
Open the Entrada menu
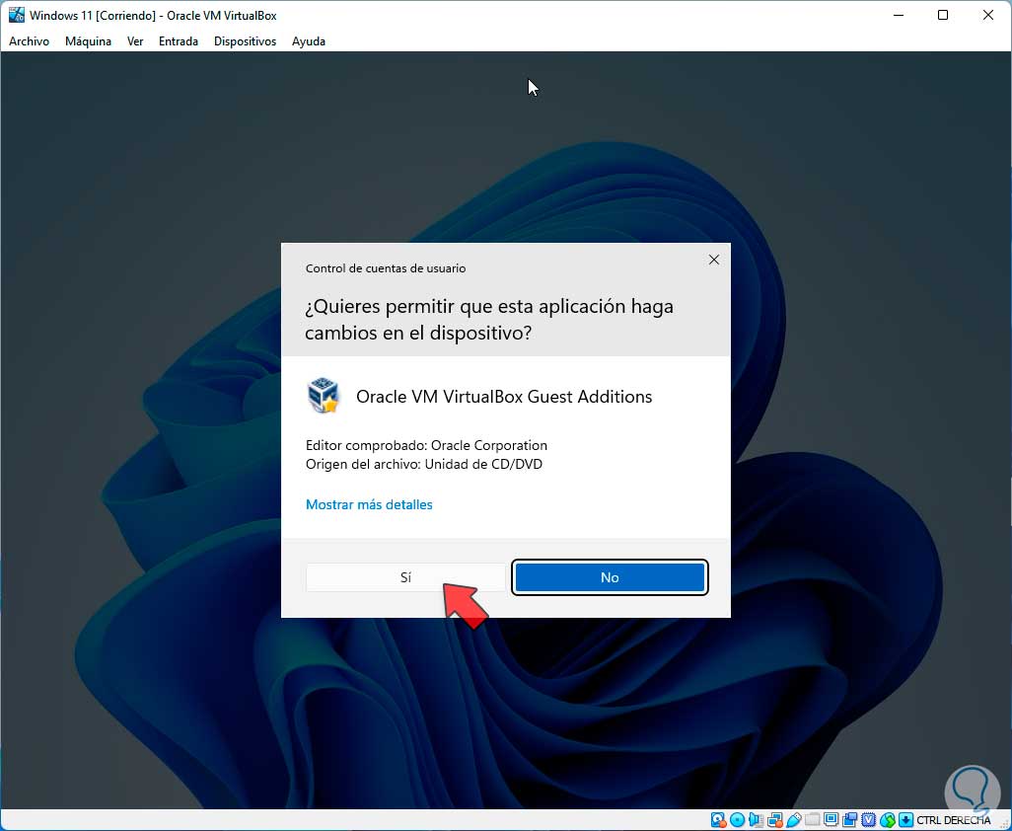179,41
